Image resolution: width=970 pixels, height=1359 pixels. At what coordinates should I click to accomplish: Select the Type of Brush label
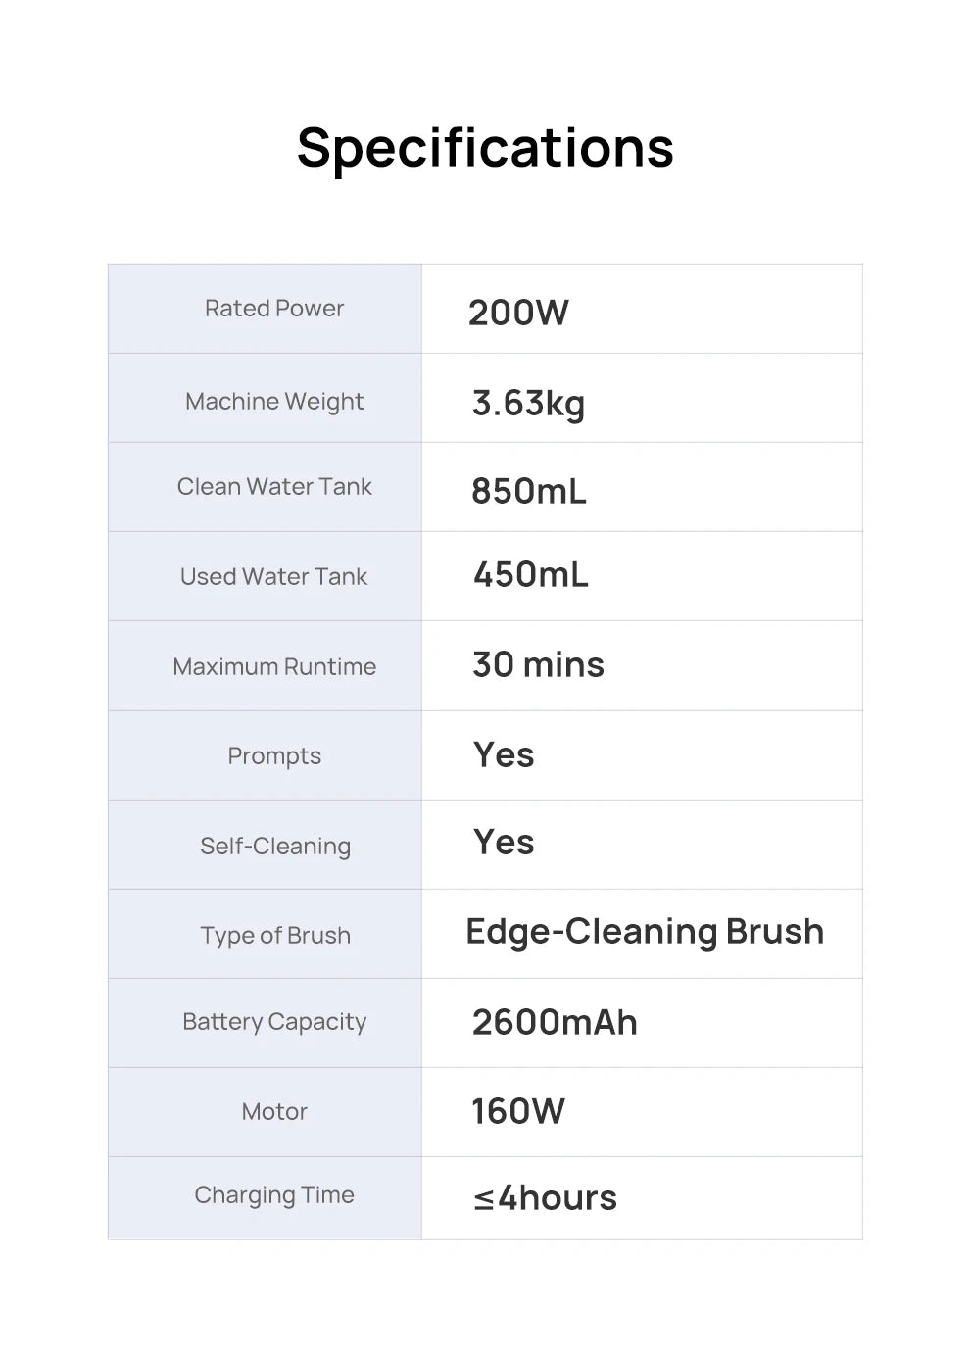tap(274, 936)
